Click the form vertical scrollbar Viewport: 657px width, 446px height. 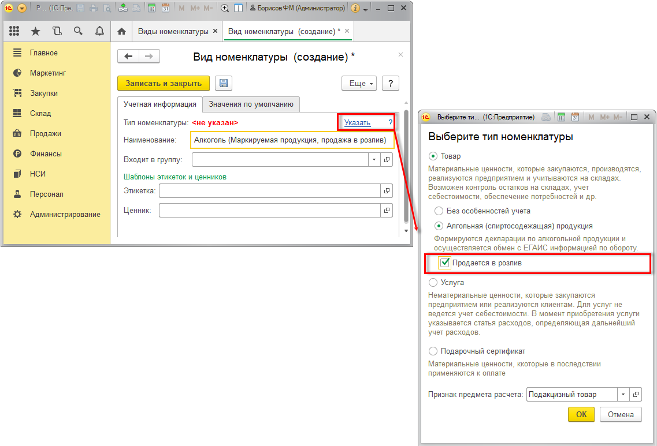click(x=406, y=166)
